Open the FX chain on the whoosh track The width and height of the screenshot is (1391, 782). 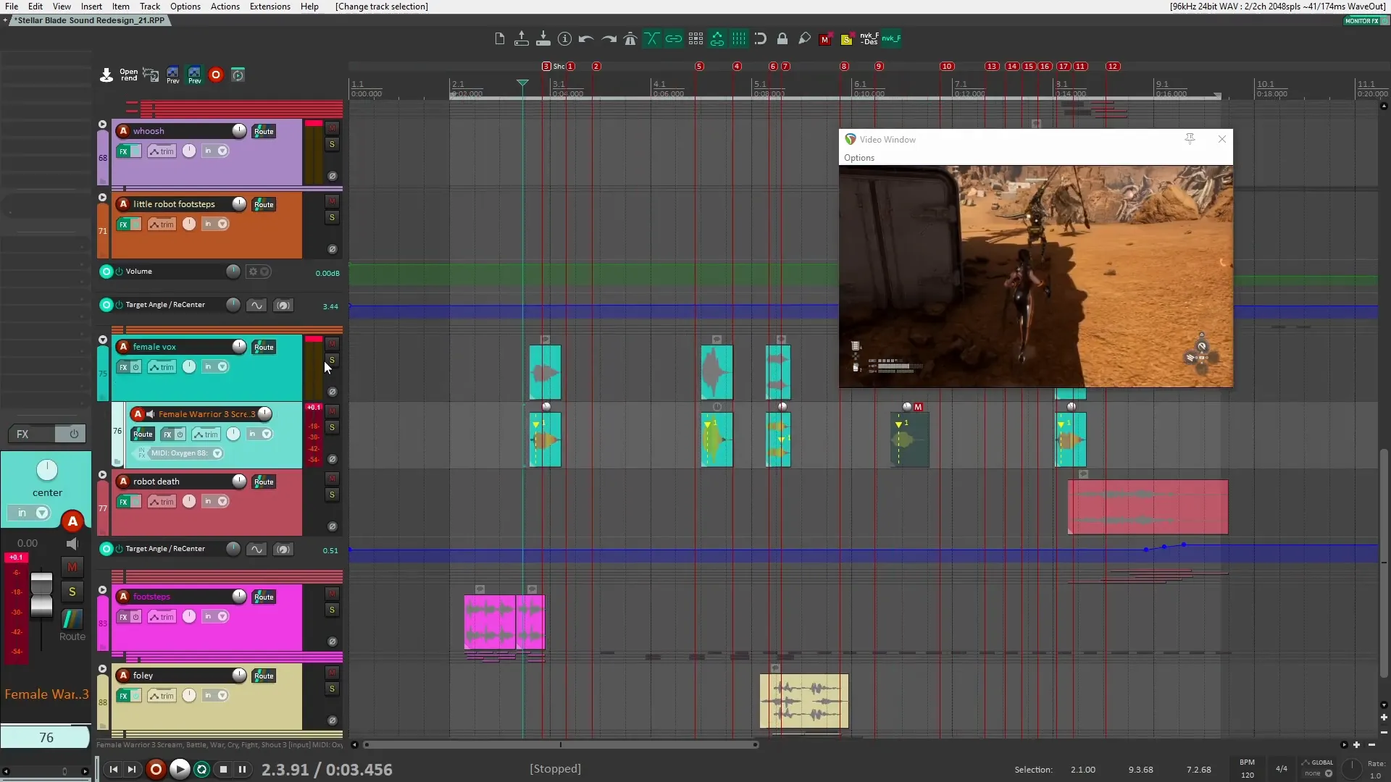coord(124,151)
